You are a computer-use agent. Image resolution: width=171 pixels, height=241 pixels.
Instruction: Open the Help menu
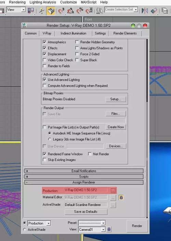pos(104,2)
